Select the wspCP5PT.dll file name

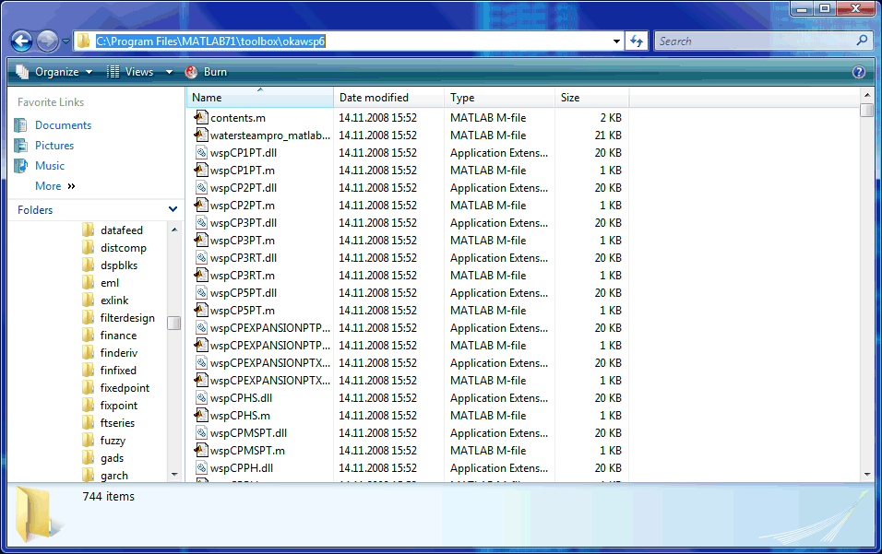click(x=244, y=293)
